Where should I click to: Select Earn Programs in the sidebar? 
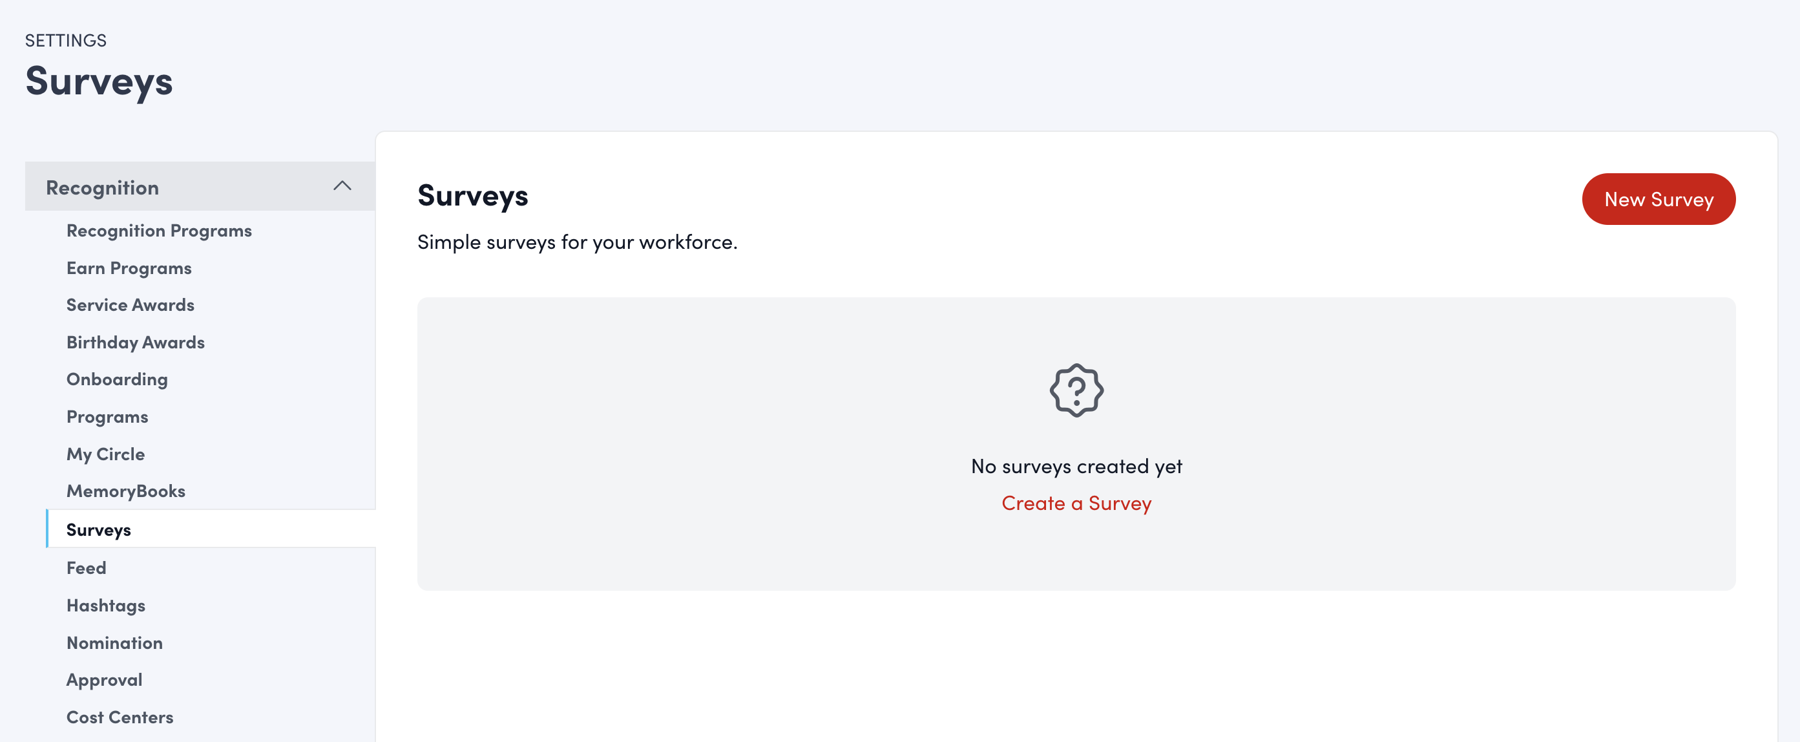pyautogui.click(x=129, y=268)
